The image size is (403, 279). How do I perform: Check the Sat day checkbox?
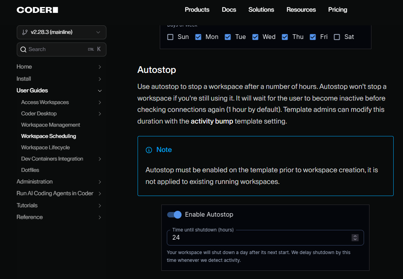[x=337, y=37]
